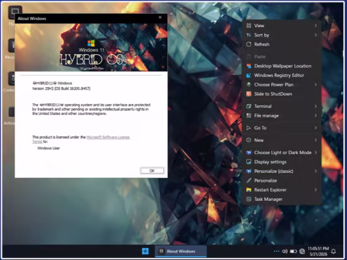Choose Desktop Wallpaper Location menu entry
The height and width of the screenshot is (260, 347).
(x=282, y=66)
